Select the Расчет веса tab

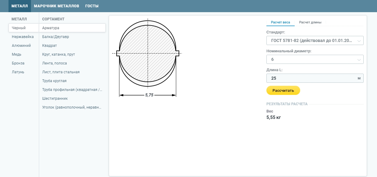point(280,22)
